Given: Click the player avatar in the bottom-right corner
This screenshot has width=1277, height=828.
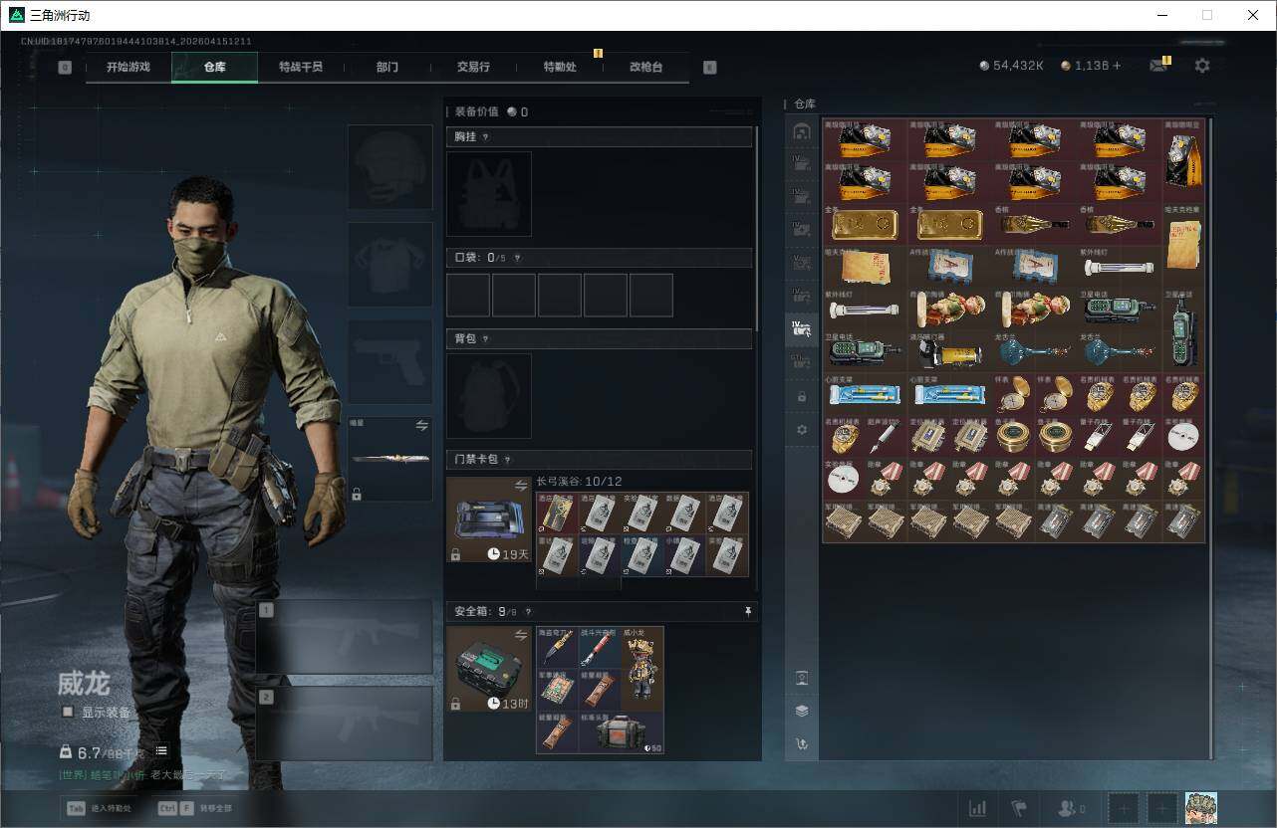Looking at the screenshot, I should (x=1201, y=808).
